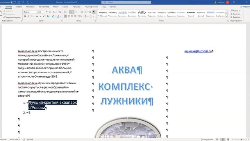The height and width of the screenshot is (141, 250).
Task: Toggle superscript formatting
Action: (x=43, y=16)
